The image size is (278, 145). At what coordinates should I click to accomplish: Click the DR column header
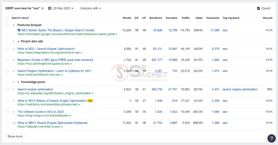[136, 18]
